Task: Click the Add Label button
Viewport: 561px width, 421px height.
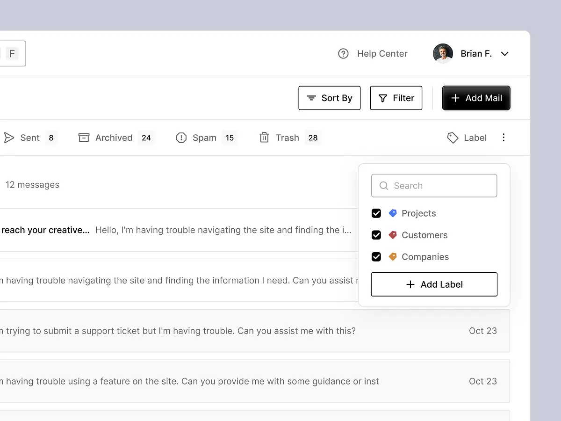Action: coord(434,284)
